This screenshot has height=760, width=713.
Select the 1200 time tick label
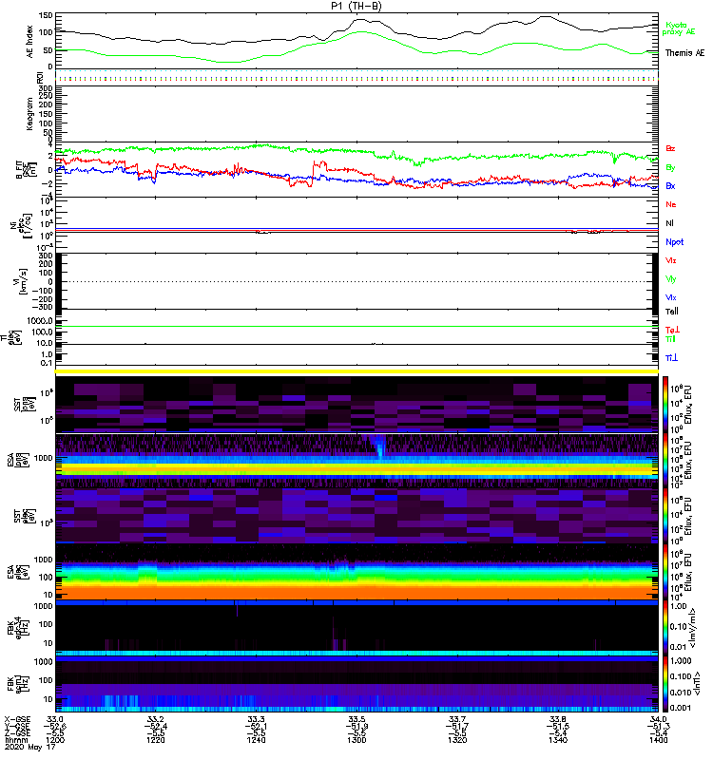[55, 740]
